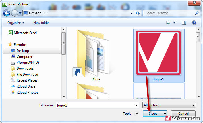Open the more view options dropdown arrow

pos(174,23)
